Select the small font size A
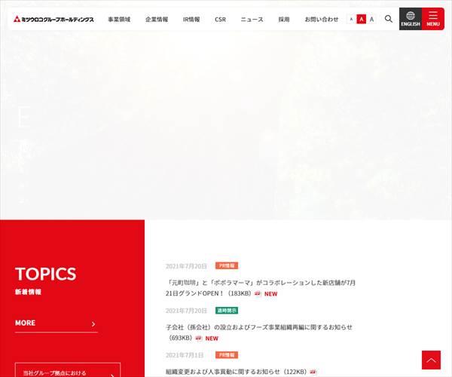Viewport: 452px width, 377px height. (351, 20)
